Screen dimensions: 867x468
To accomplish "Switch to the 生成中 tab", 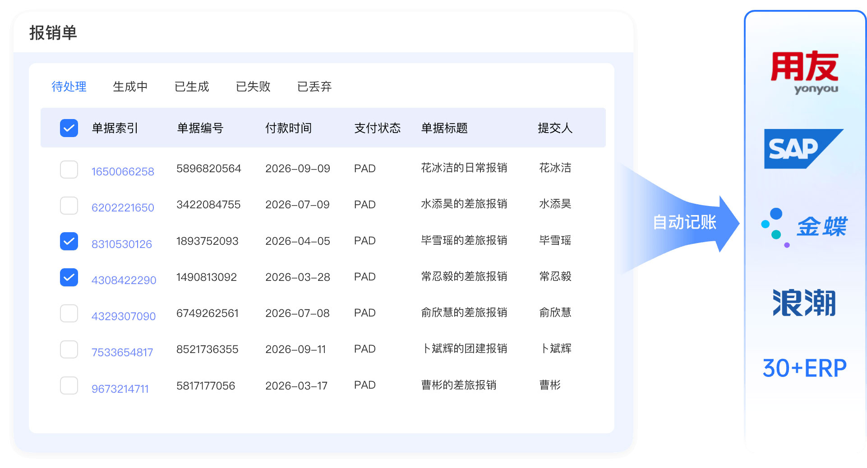I will (x=130, y=87).
